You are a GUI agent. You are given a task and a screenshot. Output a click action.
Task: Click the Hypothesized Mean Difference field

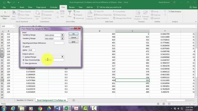pos(59,43)
